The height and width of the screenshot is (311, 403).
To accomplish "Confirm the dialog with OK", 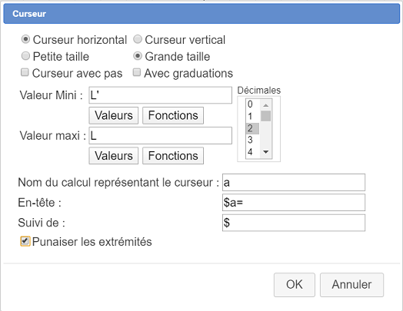I will [295, 285].
